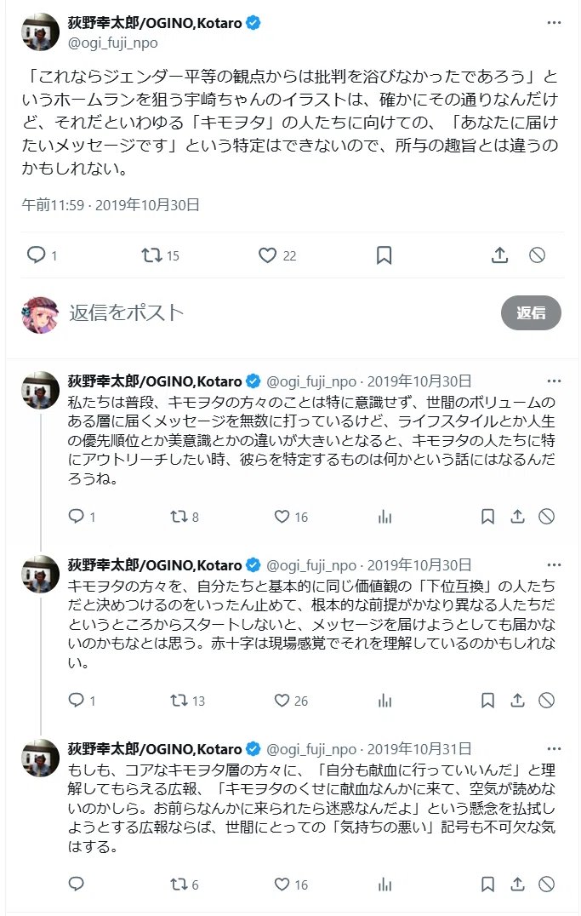Repost the main tweet with 15 reposts
The height and width of the screenshot is (916, 581).
[x=160, y=255]
